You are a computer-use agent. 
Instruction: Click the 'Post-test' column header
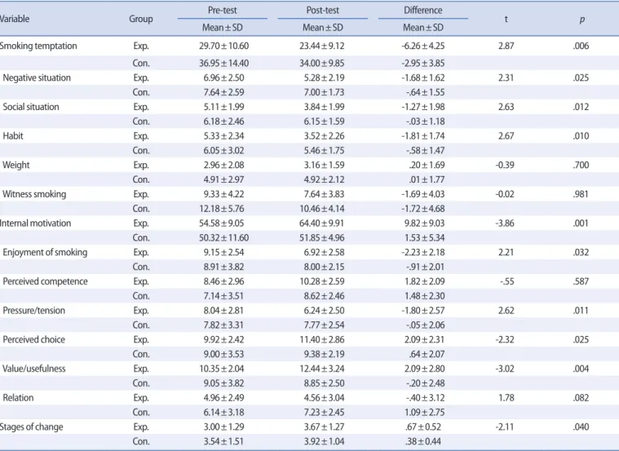click(x=322, y=11)
